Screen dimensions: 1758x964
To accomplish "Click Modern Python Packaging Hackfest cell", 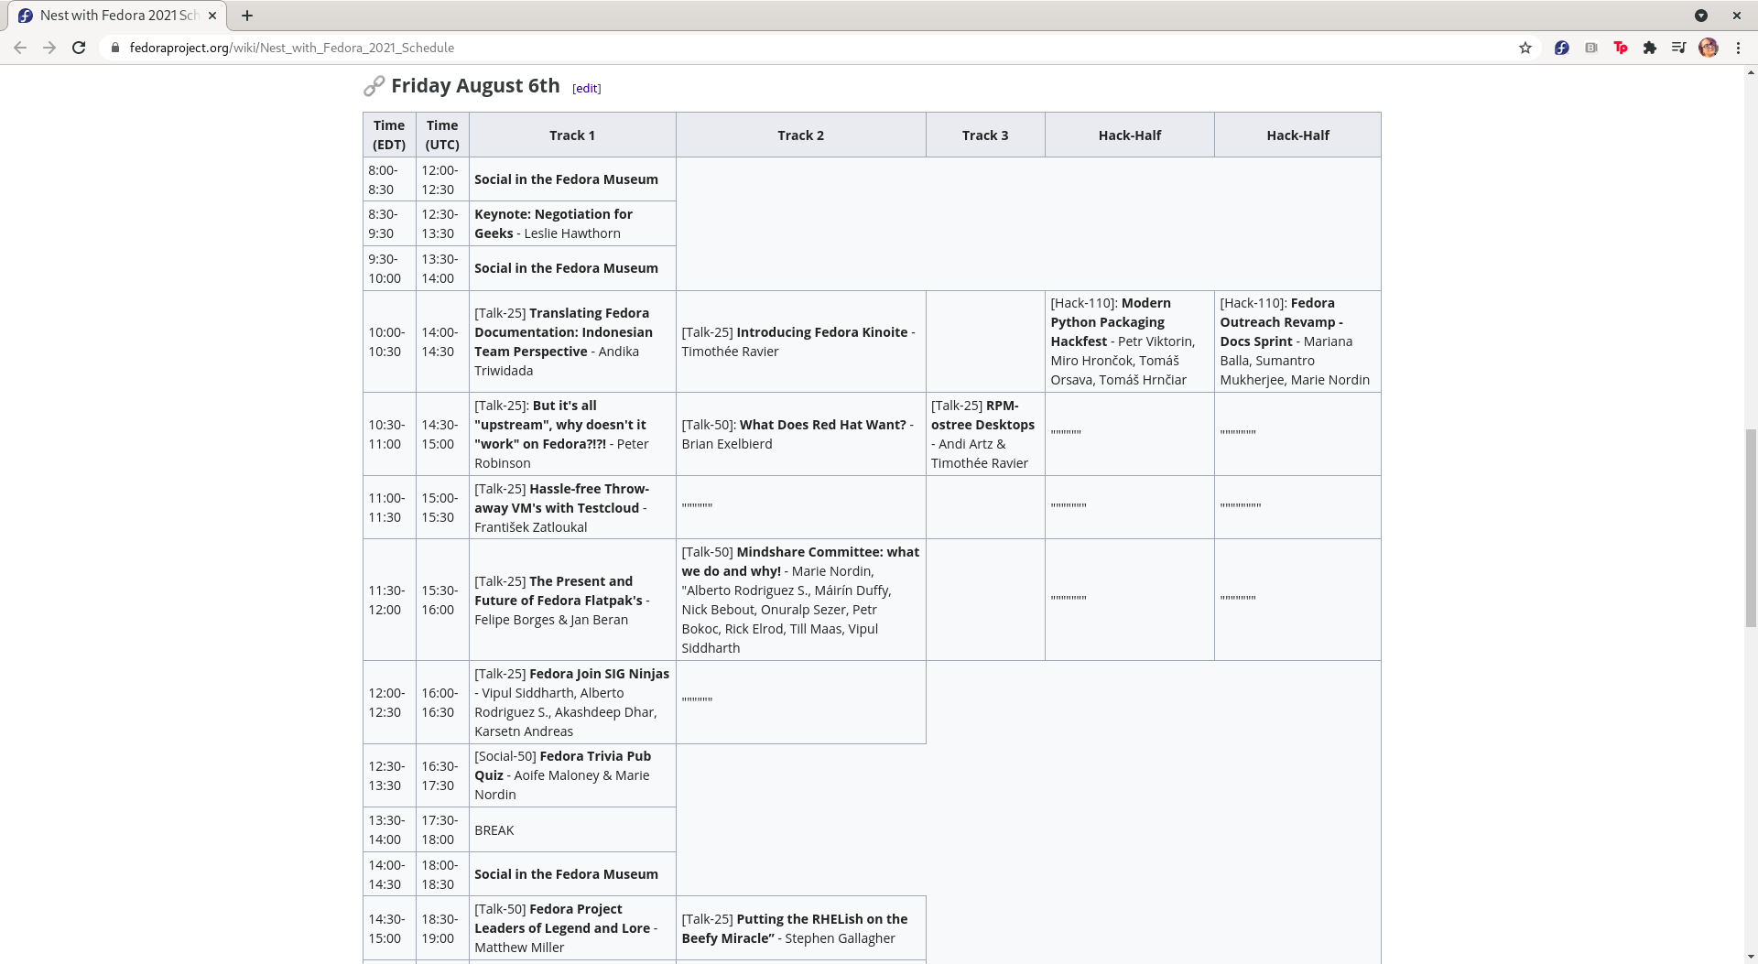I will pyautogui.click(x=1129, y=341).
